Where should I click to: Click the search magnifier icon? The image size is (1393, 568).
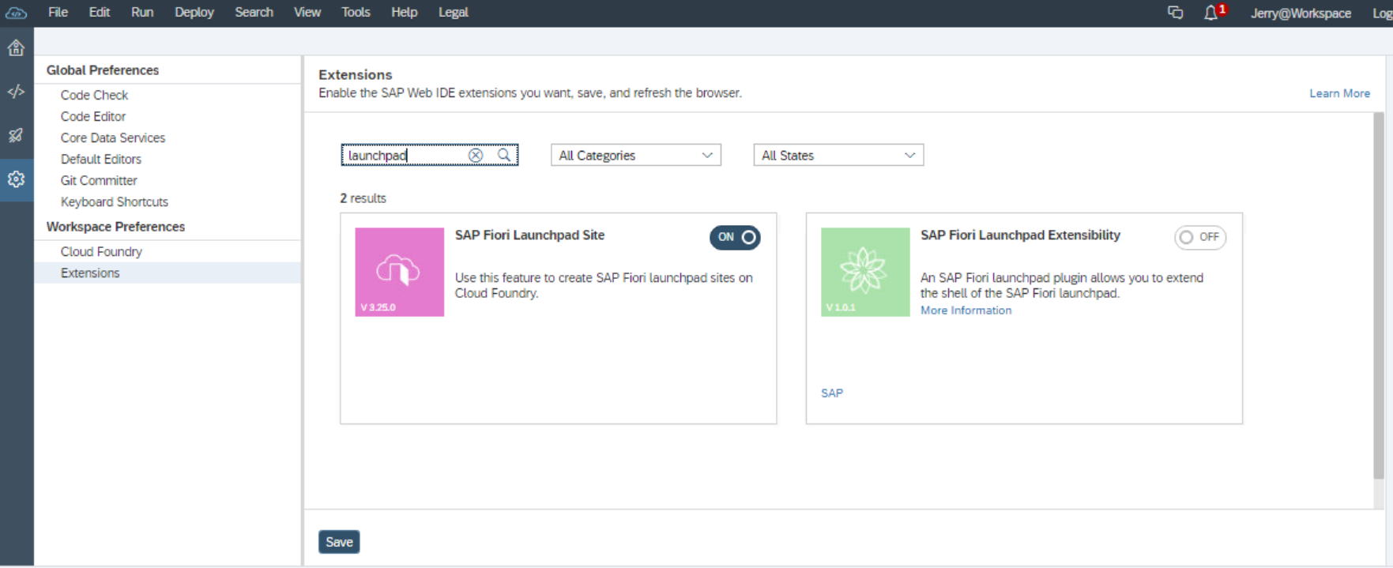[x=504, y=156]
